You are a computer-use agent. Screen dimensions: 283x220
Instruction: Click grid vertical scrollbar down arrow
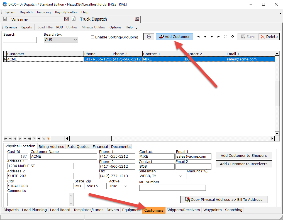pos(277,134)
